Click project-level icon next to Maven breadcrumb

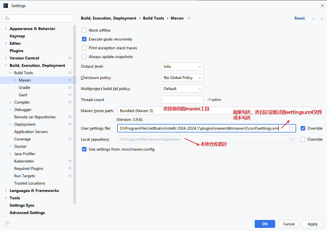click(x=189, y=18)
